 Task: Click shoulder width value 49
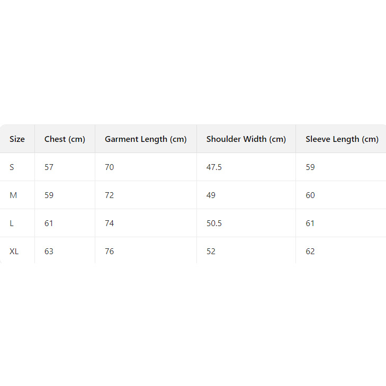pos(211,195)
